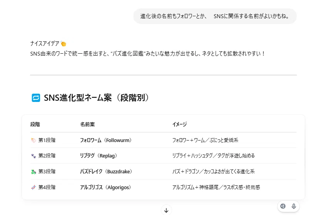The height and width of the screenshot is (215, 318).
Task: Activate the microphone voice input icon
Action: tap(294, 206)
